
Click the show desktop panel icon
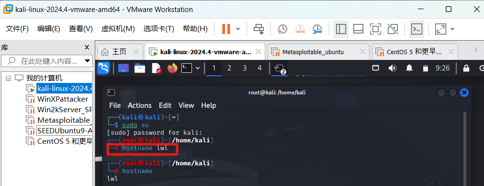click(x=124, y=68)
